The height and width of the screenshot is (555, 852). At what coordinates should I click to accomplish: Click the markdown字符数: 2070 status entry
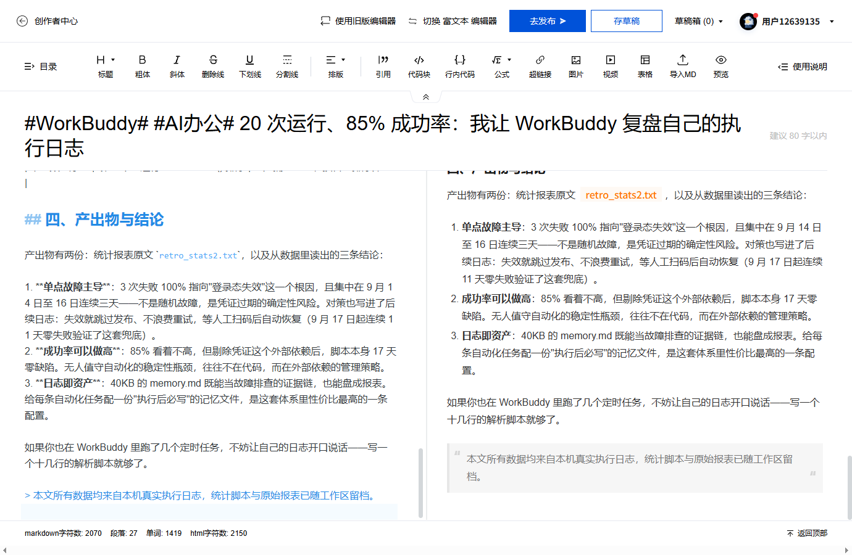63,533
